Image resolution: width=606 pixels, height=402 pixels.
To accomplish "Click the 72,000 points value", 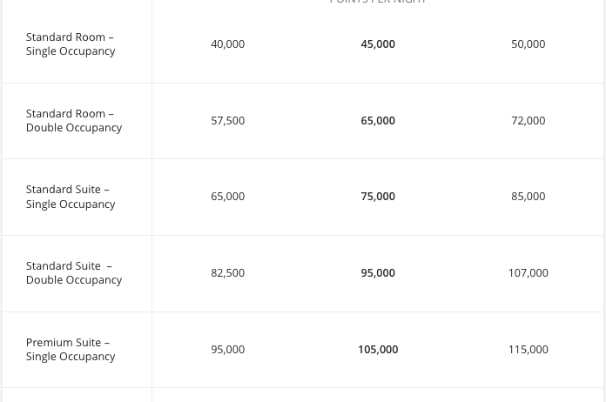I will point(528,121).
